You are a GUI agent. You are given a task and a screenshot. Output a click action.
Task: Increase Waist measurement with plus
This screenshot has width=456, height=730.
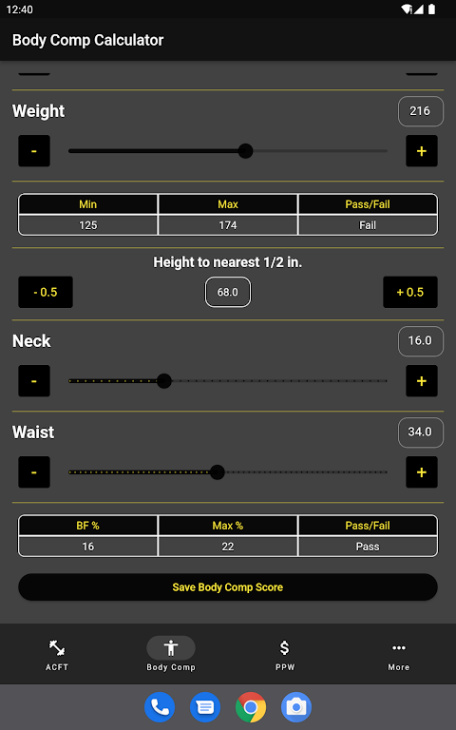click(422, 472)
